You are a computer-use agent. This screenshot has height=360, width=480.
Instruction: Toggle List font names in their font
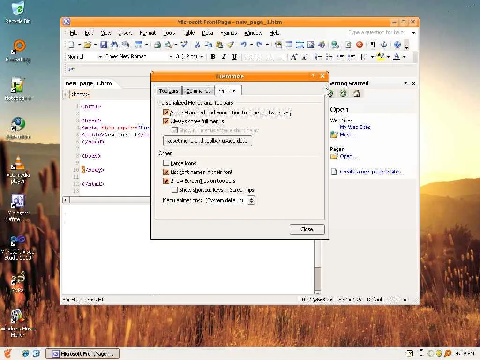tap(166, 172)
